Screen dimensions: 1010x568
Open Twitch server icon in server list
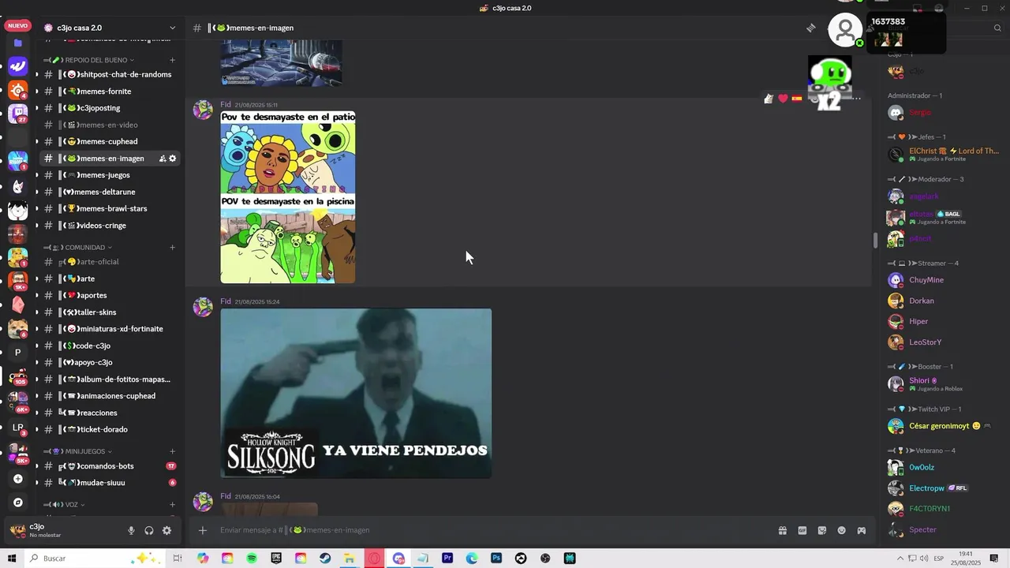click(x=17, y=114)
